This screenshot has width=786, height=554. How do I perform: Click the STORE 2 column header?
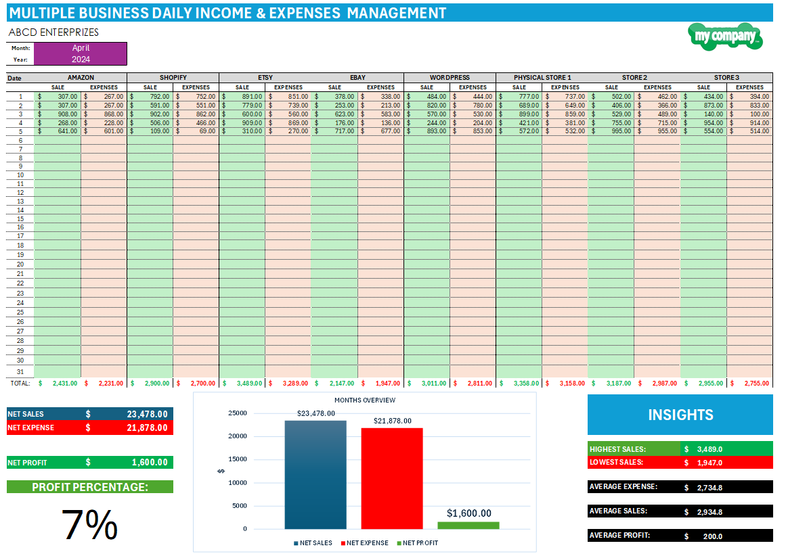pos(634,78)
